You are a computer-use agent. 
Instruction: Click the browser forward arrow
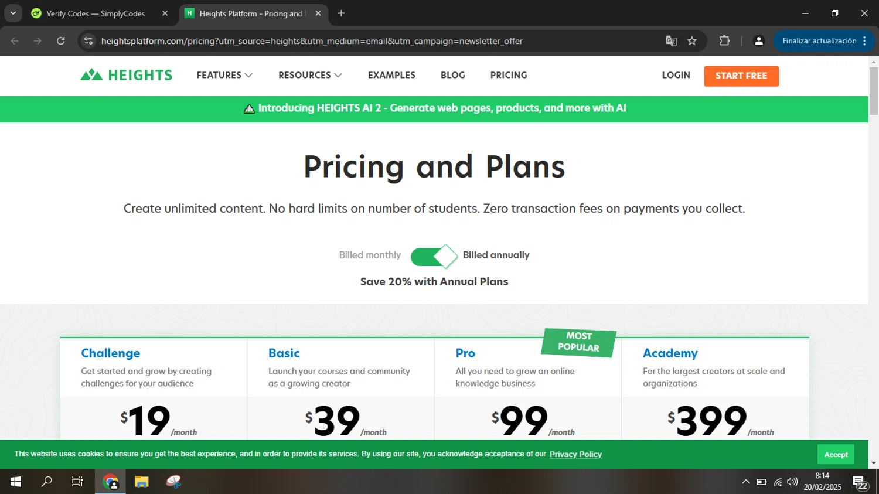click(x=38, y=41)
